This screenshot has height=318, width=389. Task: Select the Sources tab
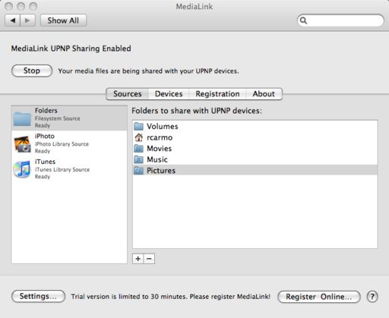[128, 94]
